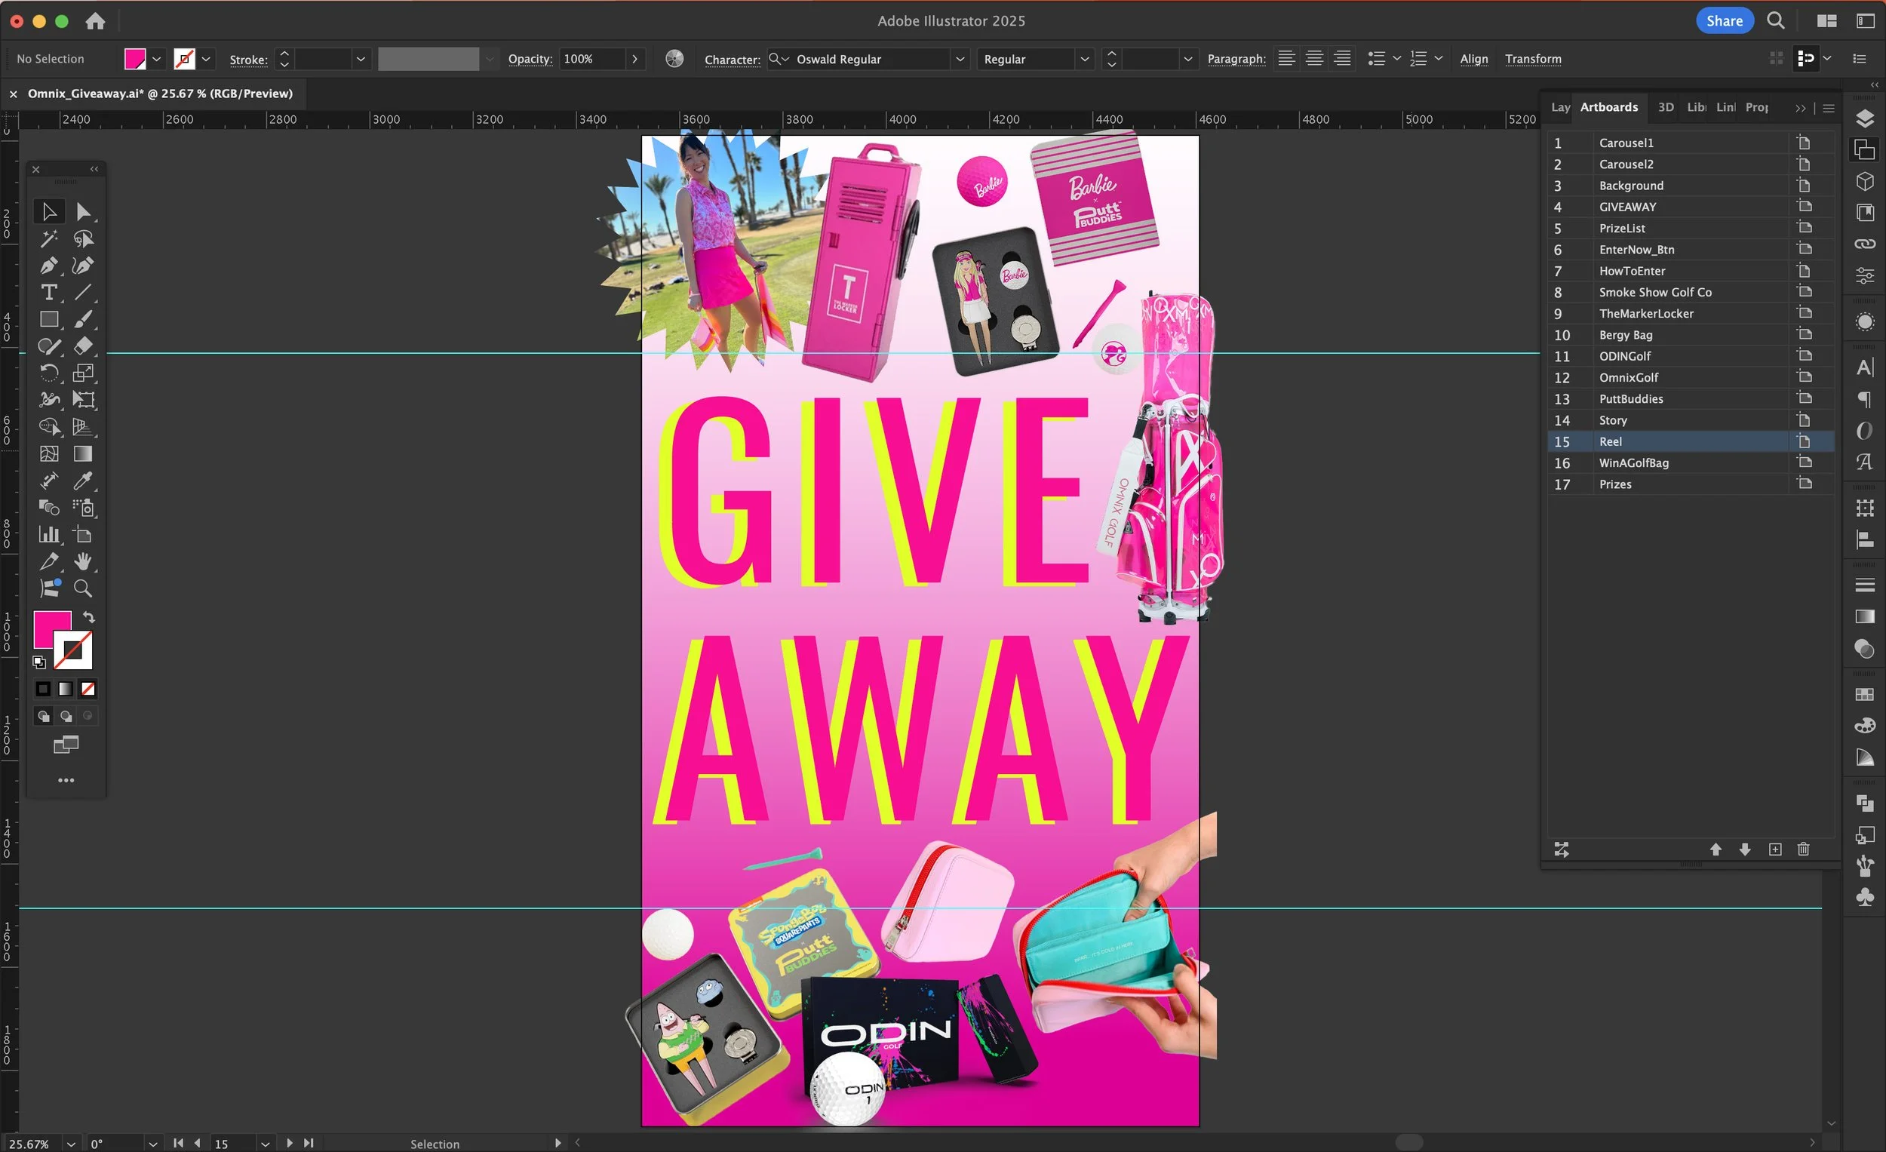Screen dimensions: 1886x1152
Task: Select the Type tool
Action: click(x=49, y=293)
